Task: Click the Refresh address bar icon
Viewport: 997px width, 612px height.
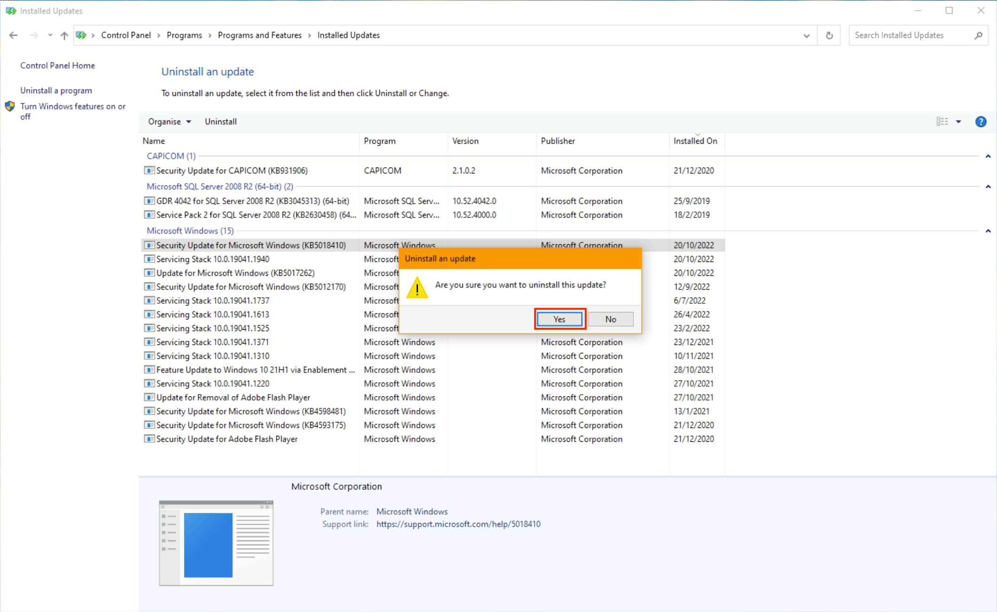Action: point(829,35)
